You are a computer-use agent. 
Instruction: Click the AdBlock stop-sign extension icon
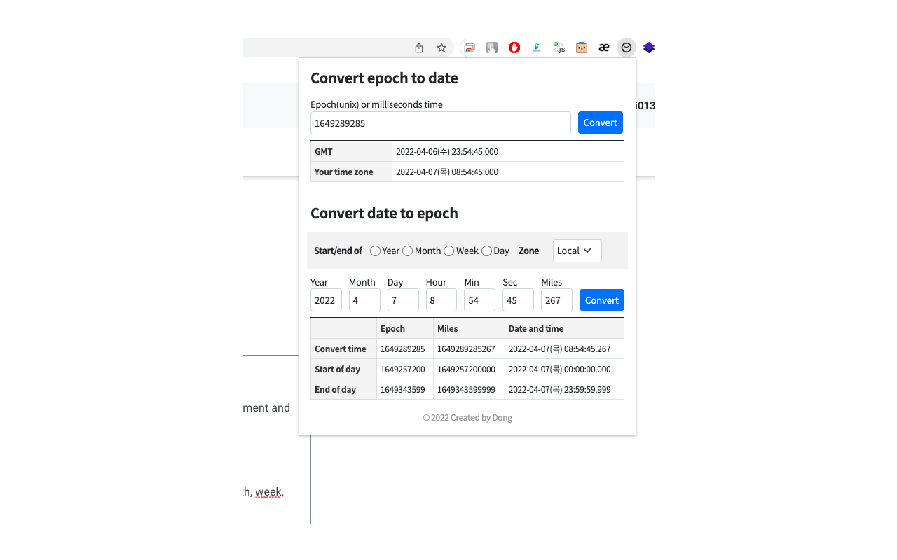pyautogui.click(x=514, y=47)
